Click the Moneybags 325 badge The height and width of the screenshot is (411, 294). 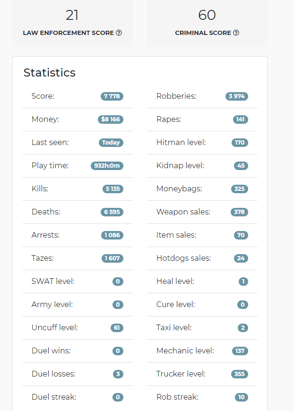(x=240, y=188)
